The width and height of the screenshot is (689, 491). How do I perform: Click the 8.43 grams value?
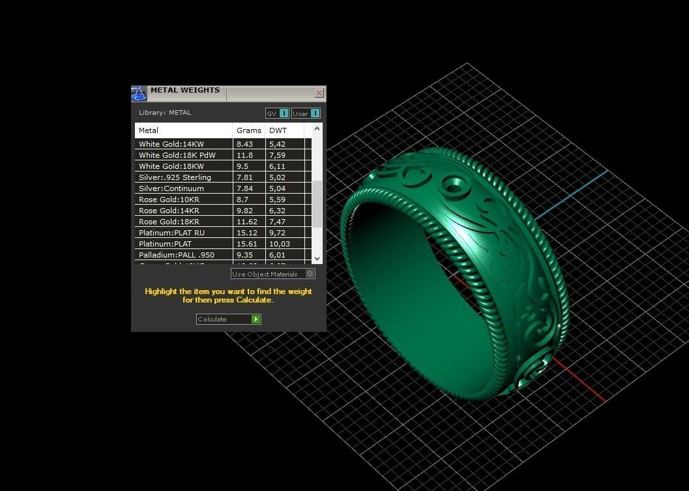click(244, 143)
